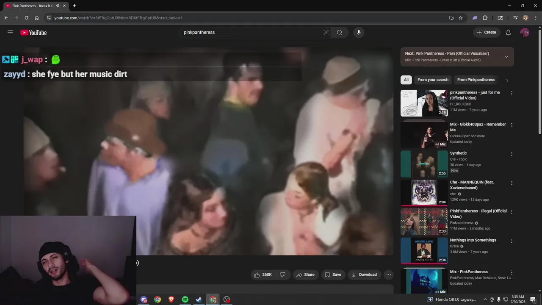
Task: Open Florida QB DJ Lagway news widget
Action: pos(451,299)
